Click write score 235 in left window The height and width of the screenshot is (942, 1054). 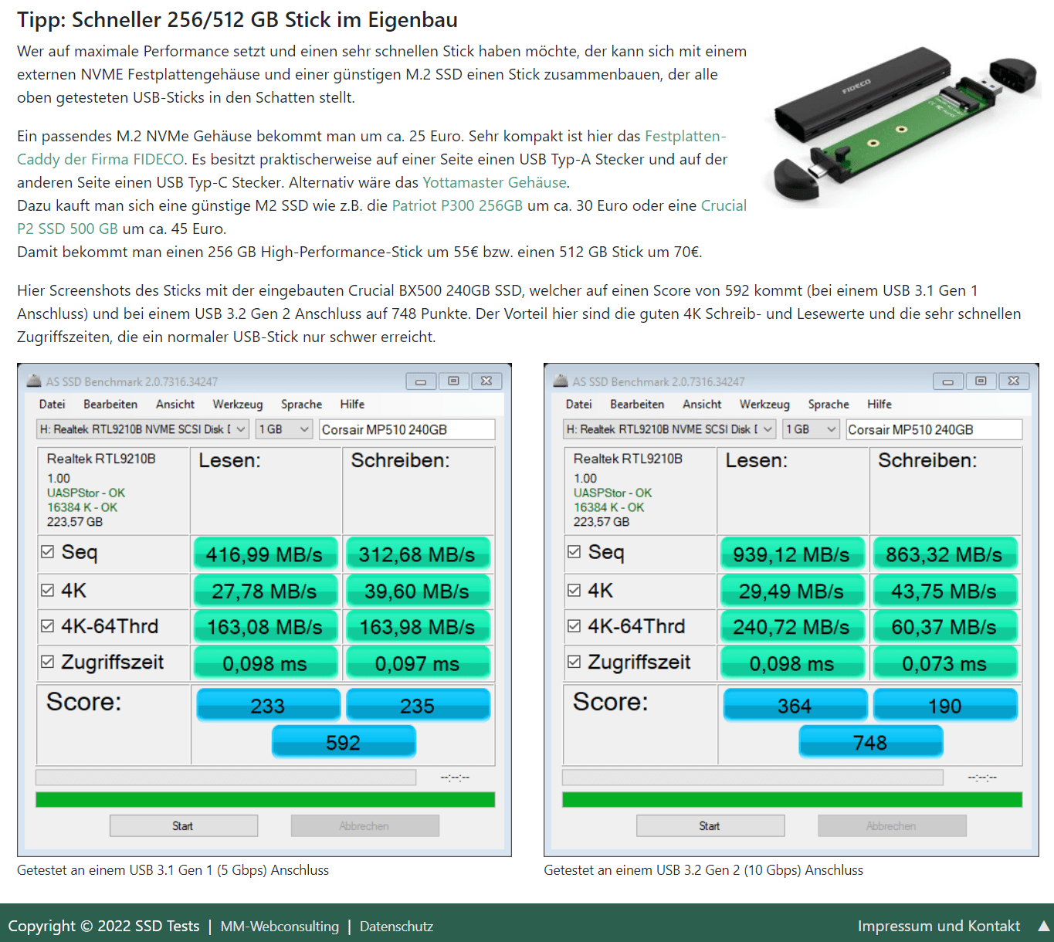tap(418, 705)
